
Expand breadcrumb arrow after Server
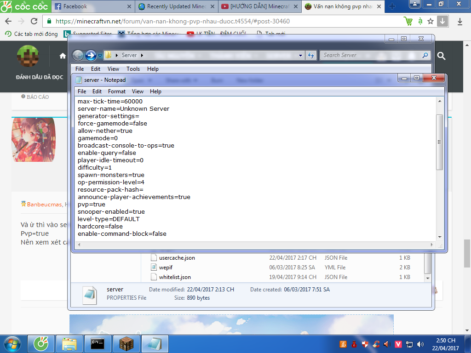[142, 55]
